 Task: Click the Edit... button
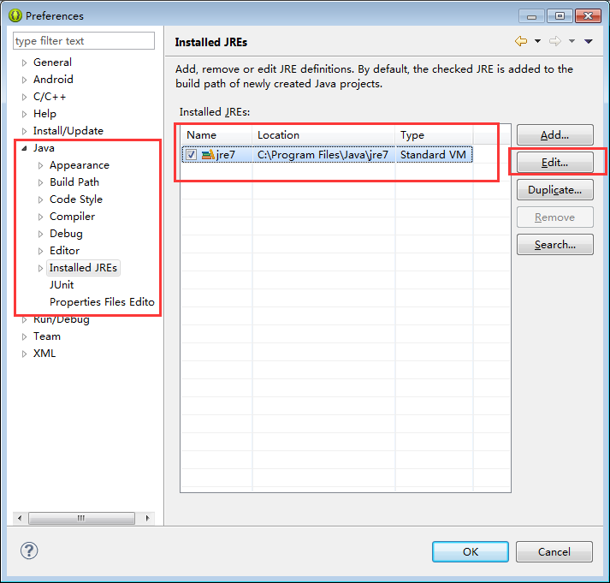[554, 163]
